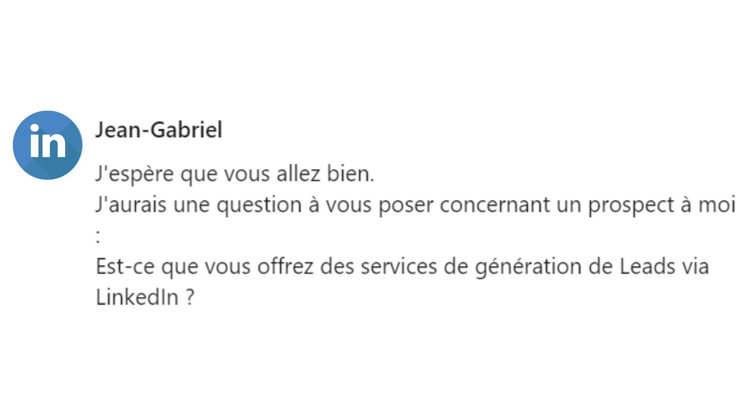The width and height of the screenshot is (748, 420).
Task: Click the question mark ending the message
Action: [x=189, y=297]
